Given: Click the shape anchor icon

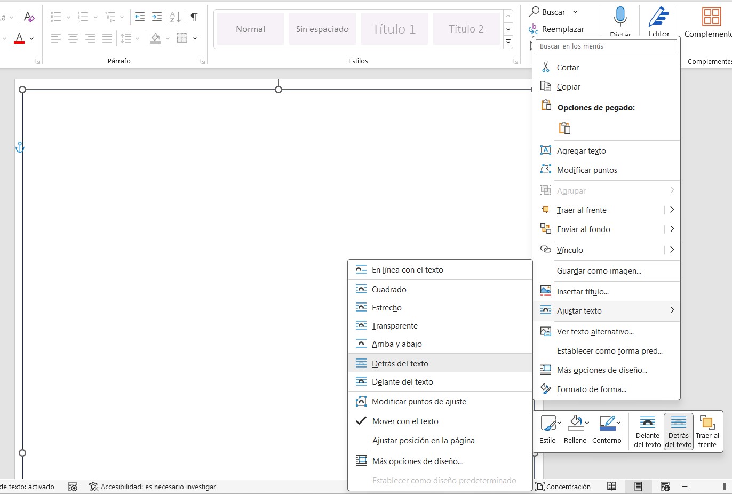Looking at the screenshot, I should click(20, 147).
